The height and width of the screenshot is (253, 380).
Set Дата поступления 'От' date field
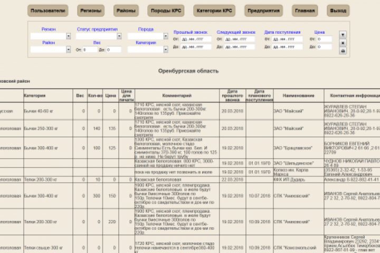(x=287, y=39)
